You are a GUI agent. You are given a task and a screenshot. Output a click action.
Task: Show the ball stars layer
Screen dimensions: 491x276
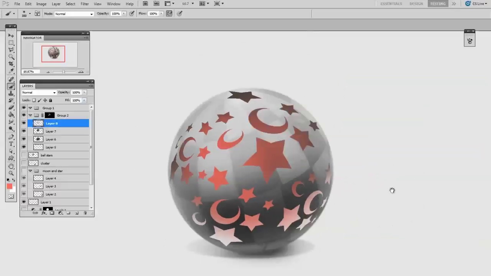24,155
